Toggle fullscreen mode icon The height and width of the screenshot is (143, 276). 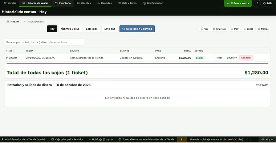[257, 3]
